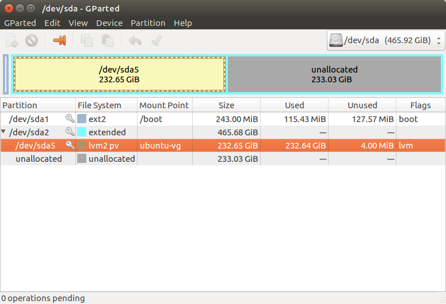Open the GParted menu
This screenshot has width=446, height=304.
20,23
